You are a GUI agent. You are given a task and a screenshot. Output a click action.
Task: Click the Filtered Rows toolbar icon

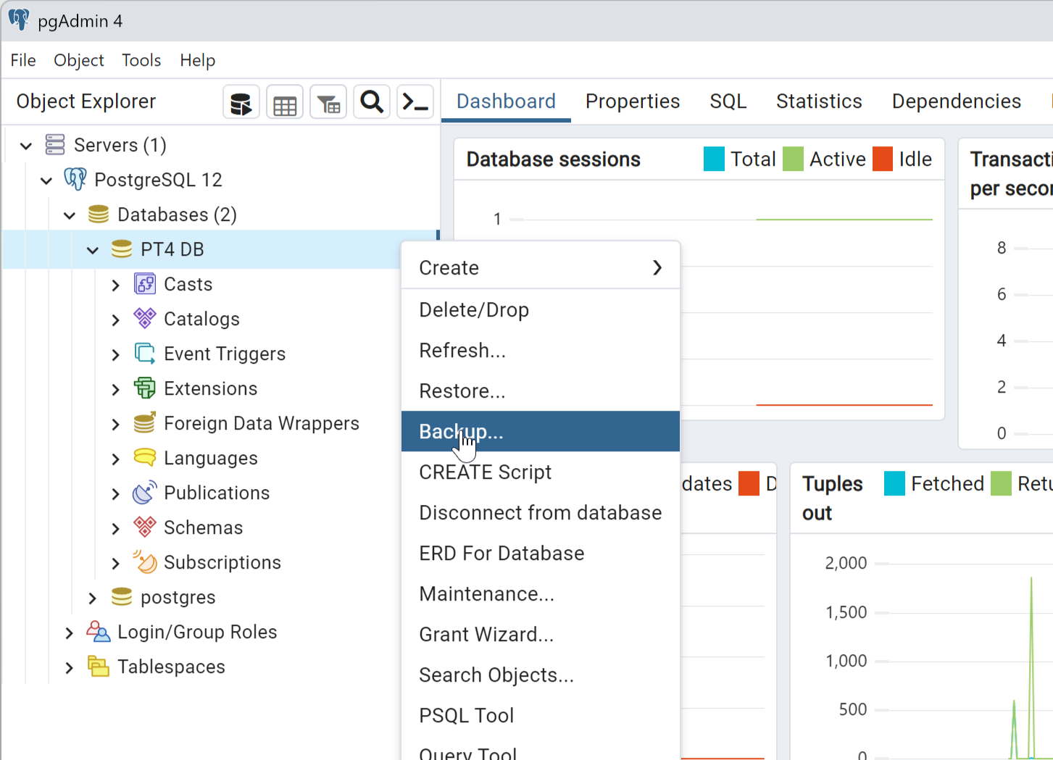click(x=328, y=103)
